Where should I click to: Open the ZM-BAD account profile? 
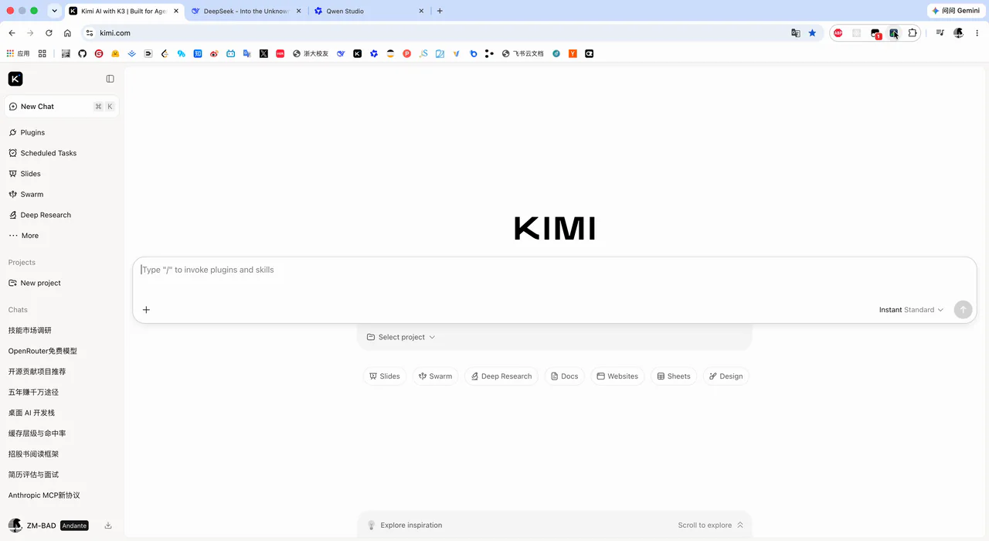pyautogui.click(x=32, y=526)
